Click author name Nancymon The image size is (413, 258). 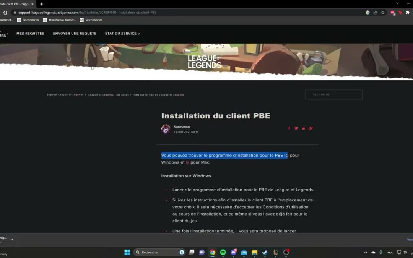tap(182, 127)
